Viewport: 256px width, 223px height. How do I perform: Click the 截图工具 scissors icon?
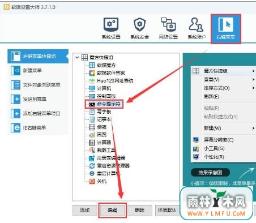coord(92,150)
